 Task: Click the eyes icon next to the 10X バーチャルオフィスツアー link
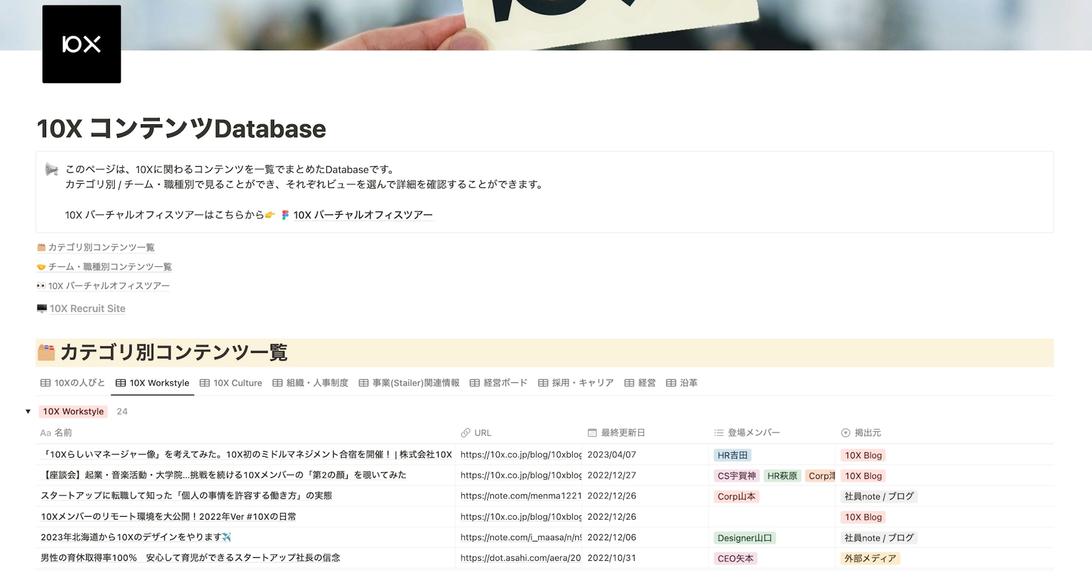coord(41,286)
